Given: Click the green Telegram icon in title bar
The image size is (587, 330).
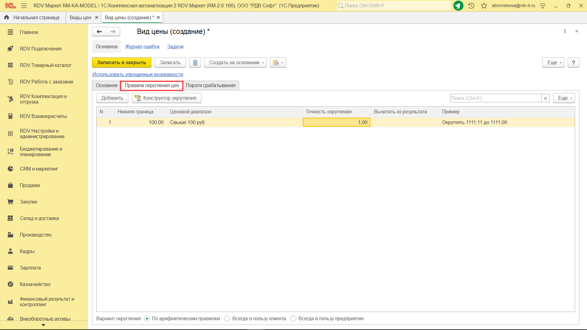Looking at the screenshot, I should click(458, 6).
